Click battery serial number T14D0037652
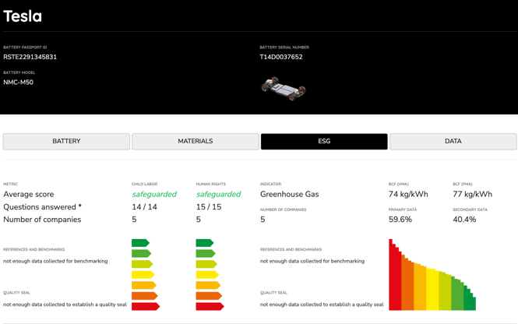Image resolution: width=518 pixels, height=324 pixels. (x=281, y=57)
